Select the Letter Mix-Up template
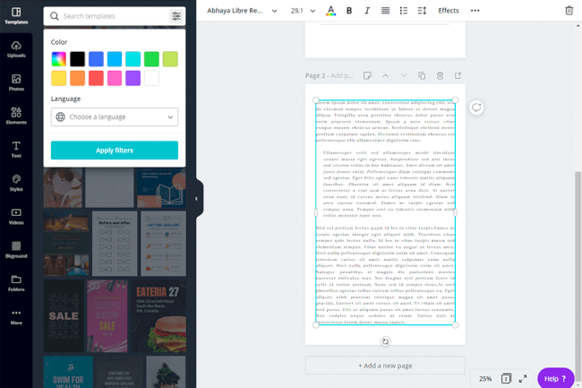This screenshot has width=582, height=388. click(x=163, y=244)
